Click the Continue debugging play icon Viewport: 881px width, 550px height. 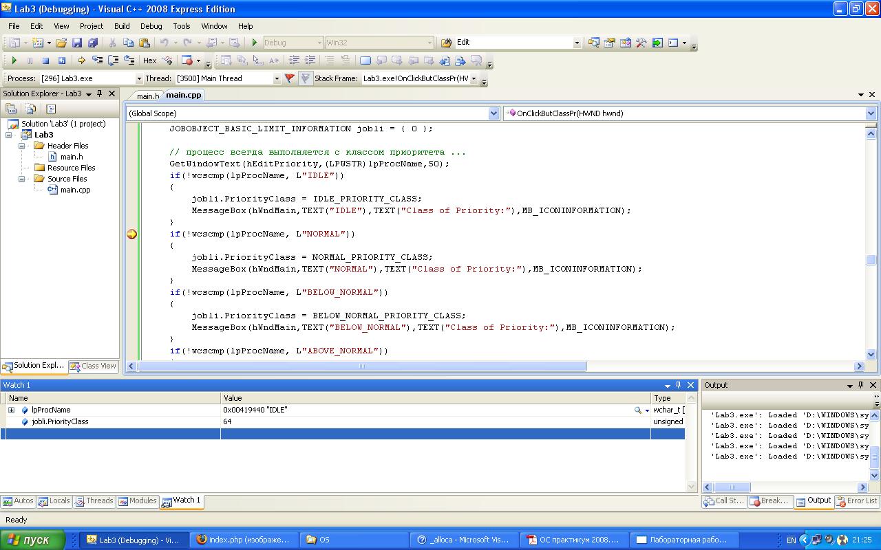point(14,60)
